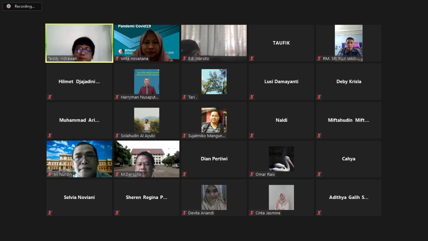Click Cinta Jasmine's profile photo
This screenshot has height=241, width=428.
pos(281,197)
